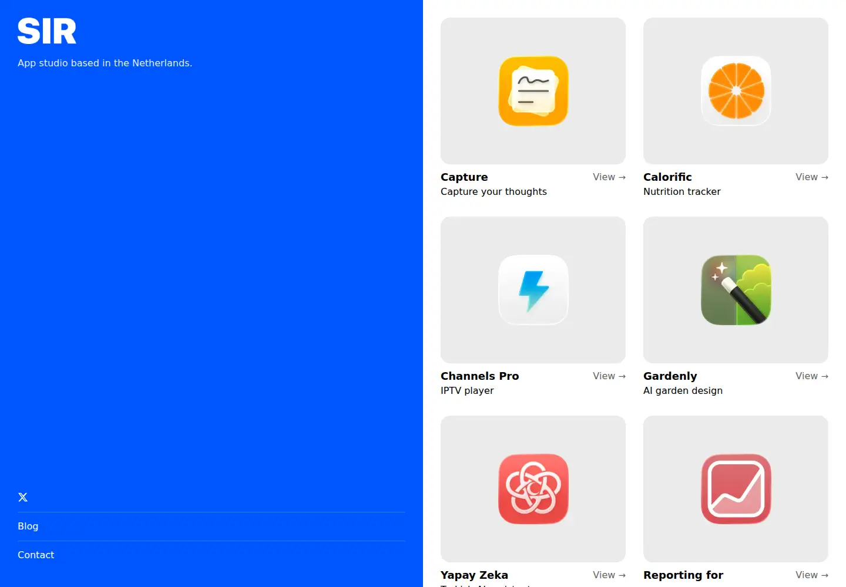Open the Gardenly magic wand icon
The height and width of the screenshot is (587, 846).
(736, 290)
